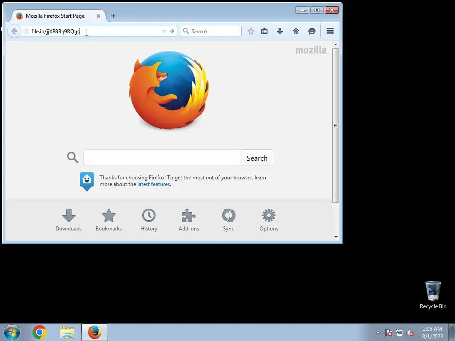Open the Hello chat smiley icon

[x=311, y=31]
